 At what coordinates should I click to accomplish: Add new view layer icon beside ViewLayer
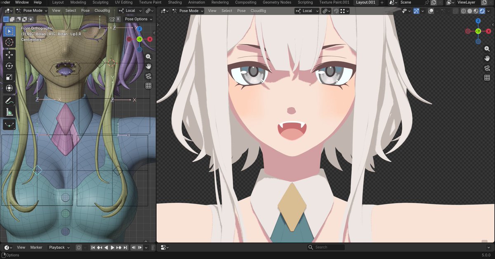(484, 2)
